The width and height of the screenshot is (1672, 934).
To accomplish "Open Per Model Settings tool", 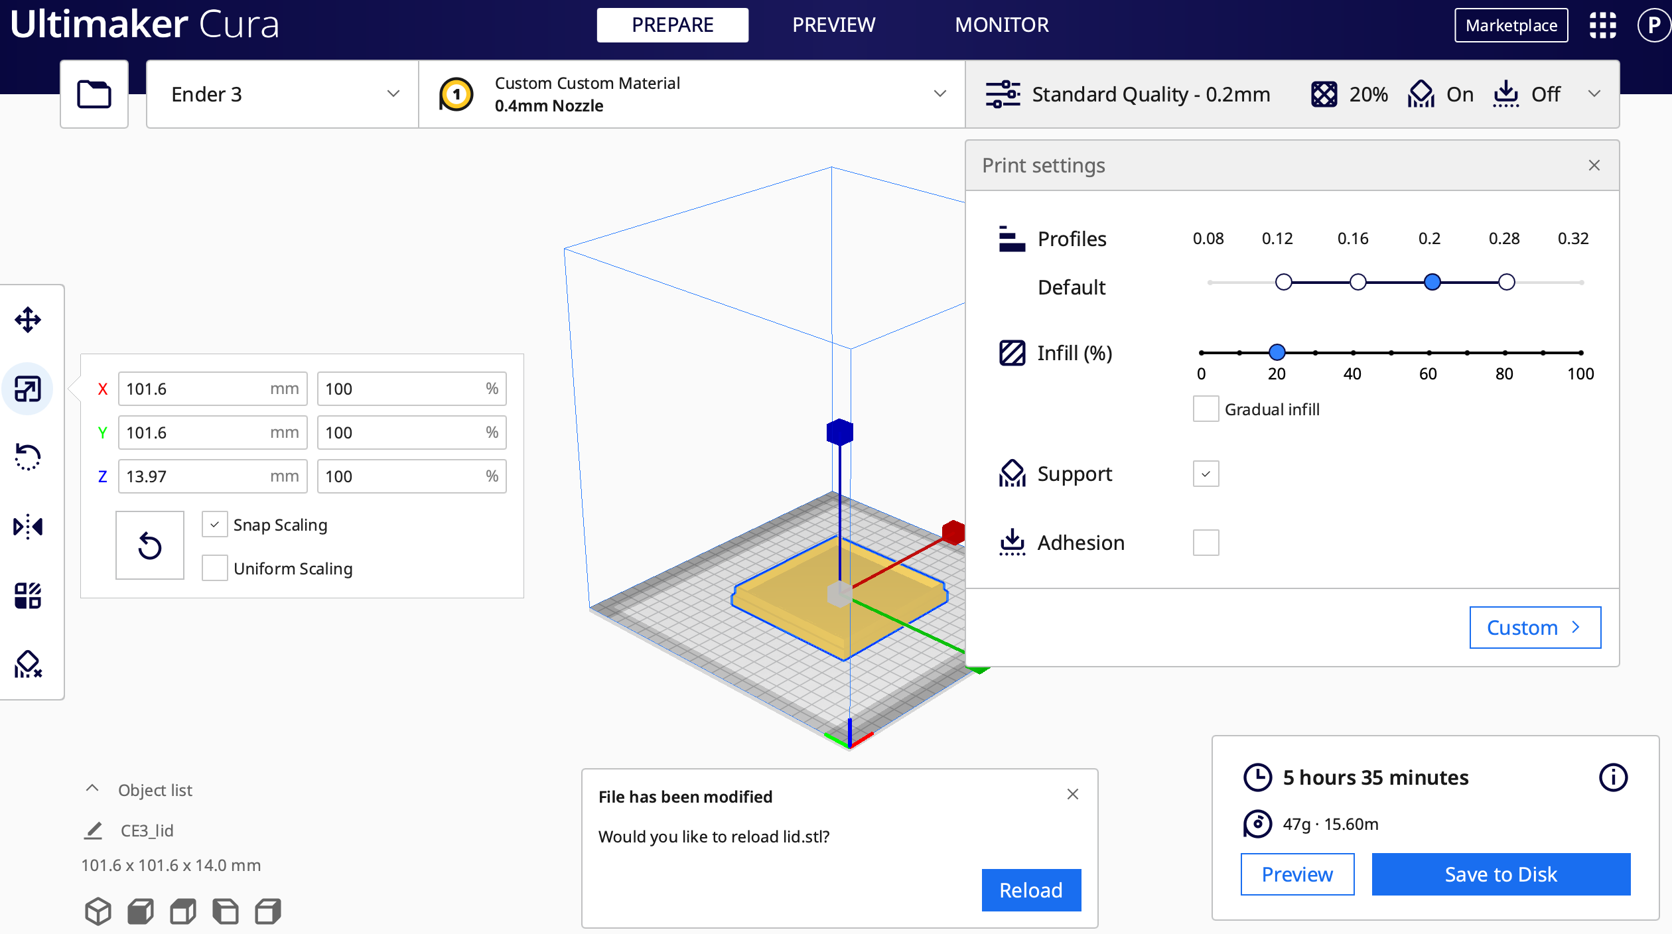I will click(x=28, y=596).
